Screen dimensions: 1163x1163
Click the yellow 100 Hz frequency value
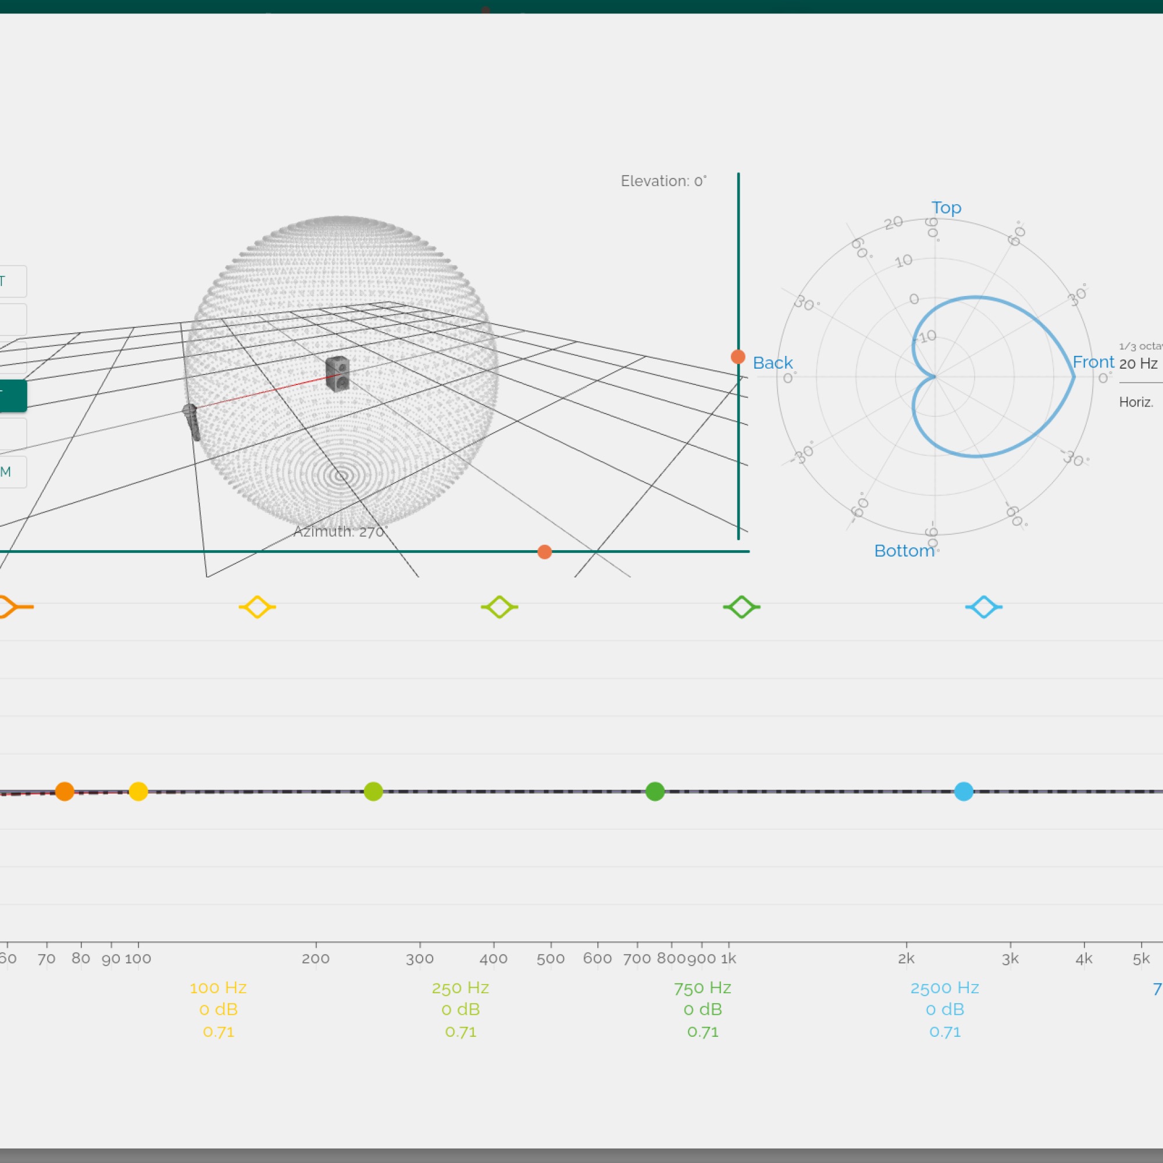[x=218, y=988]
